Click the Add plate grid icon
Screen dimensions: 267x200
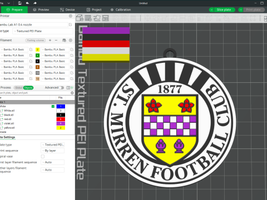click(x=88, y=18)
